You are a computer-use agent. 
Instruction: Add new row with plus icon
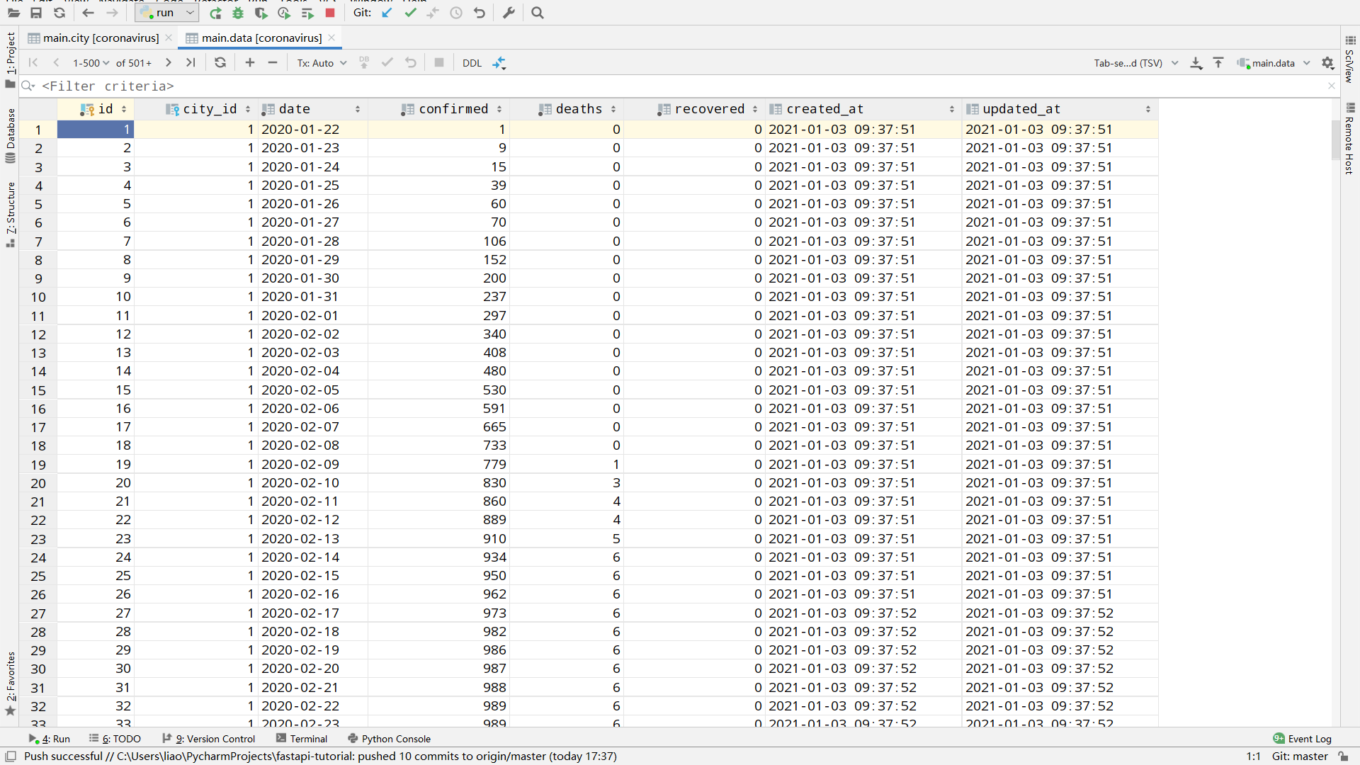click(250, 63)
